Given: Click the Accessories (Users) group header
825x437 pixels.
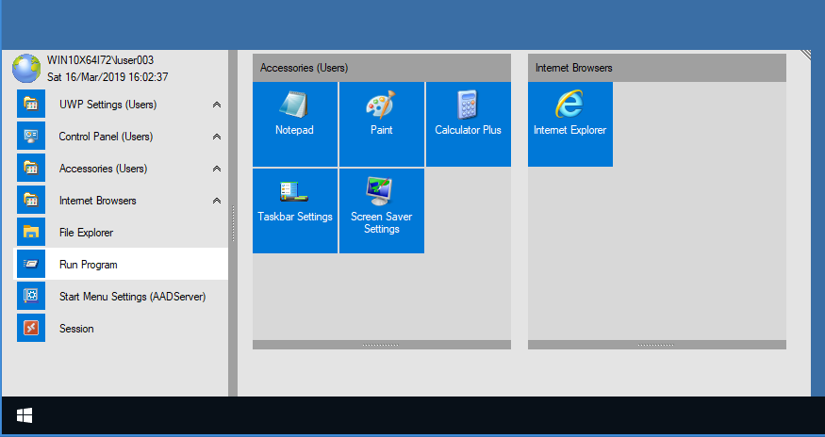Looking at the screenshot, I should click(x=381, y=68).
